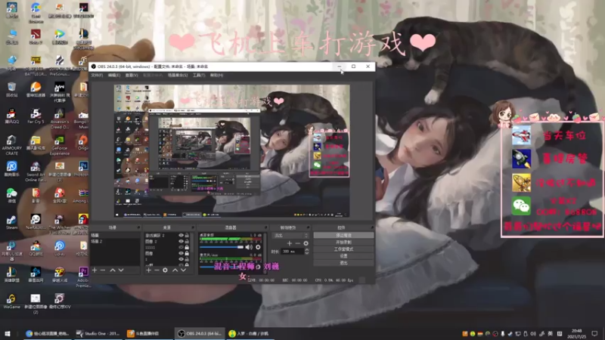Add a scene transition with the plus icon
Viewport: 605px width, 340px height.
pyautogui.click(x=290, y=243)
